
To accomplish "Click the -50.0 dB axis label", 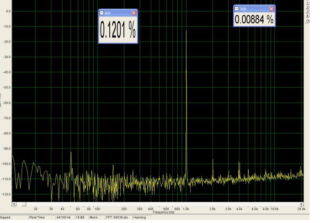I will click(7, 87).
